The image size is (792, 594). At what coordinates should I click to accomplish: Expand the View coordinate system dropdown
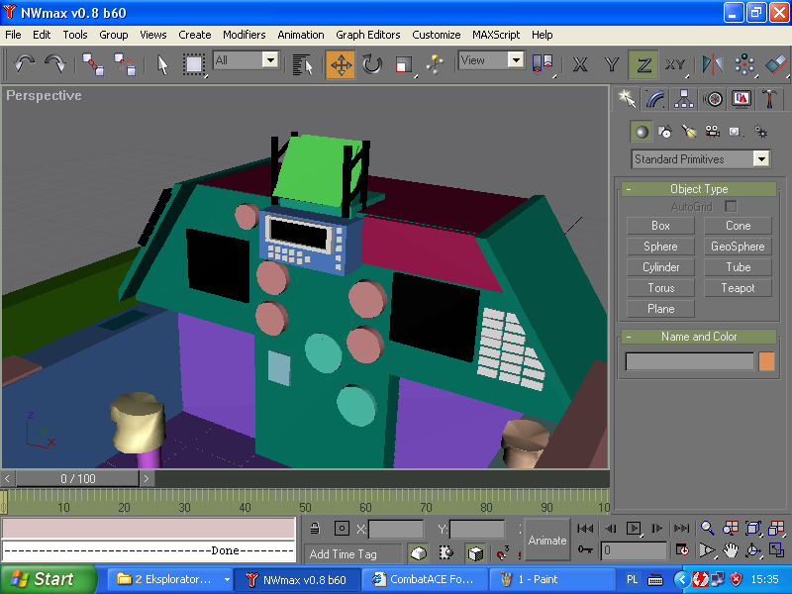pos(515,60)
